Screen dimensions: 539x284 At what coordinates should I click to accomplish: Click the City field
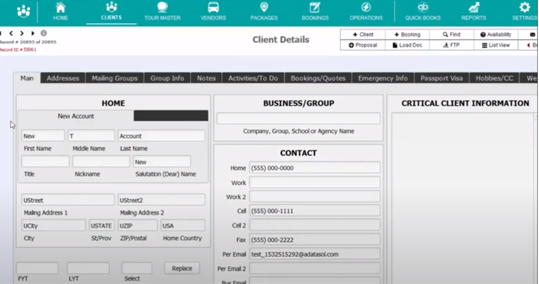(54, 226)
